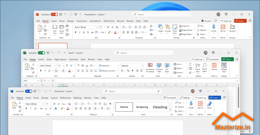The width and height of the screenshot is (260, 135).
Task: Open Merge and Center dropdown arrow
Action: (116, 71)
